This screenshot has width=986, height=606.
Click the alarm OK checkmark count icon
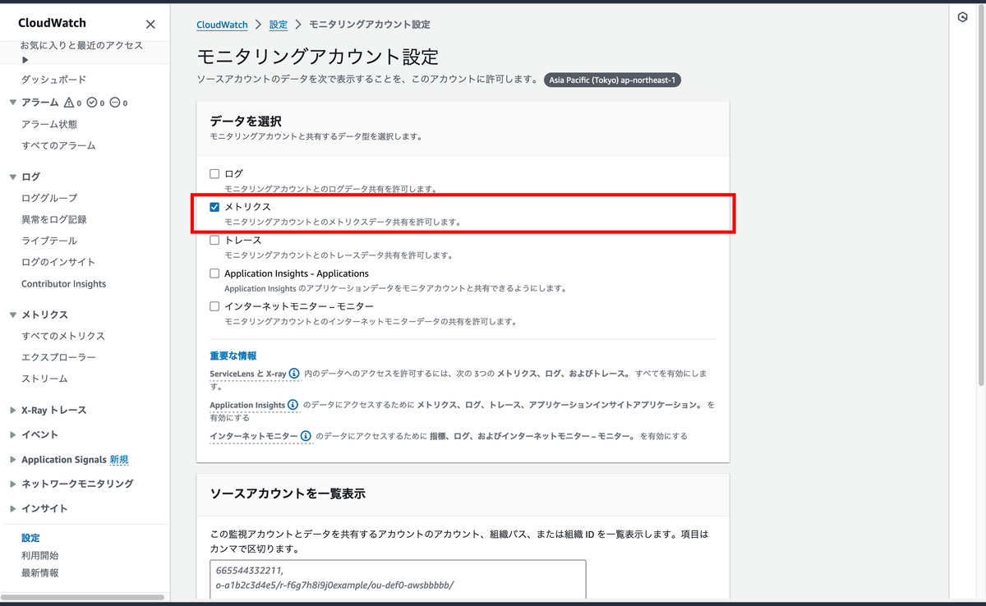coord(92,103)
